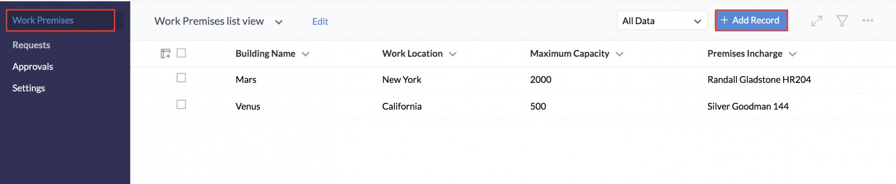Click the Edit link
Viewport: 896px width, 184px height.
[320, 21]
